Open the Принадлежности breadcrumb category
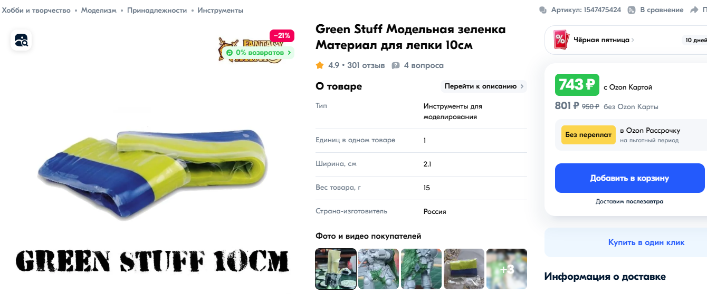The width and height of the screenshot is (707, 294). (x=157, y=10)
